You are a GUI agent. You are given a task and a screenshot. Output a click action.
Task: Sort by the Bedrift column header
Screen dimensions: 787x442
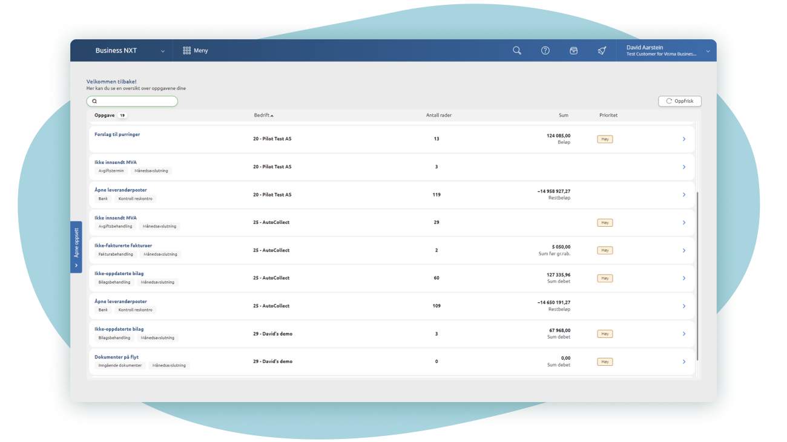tap(263, 115)
